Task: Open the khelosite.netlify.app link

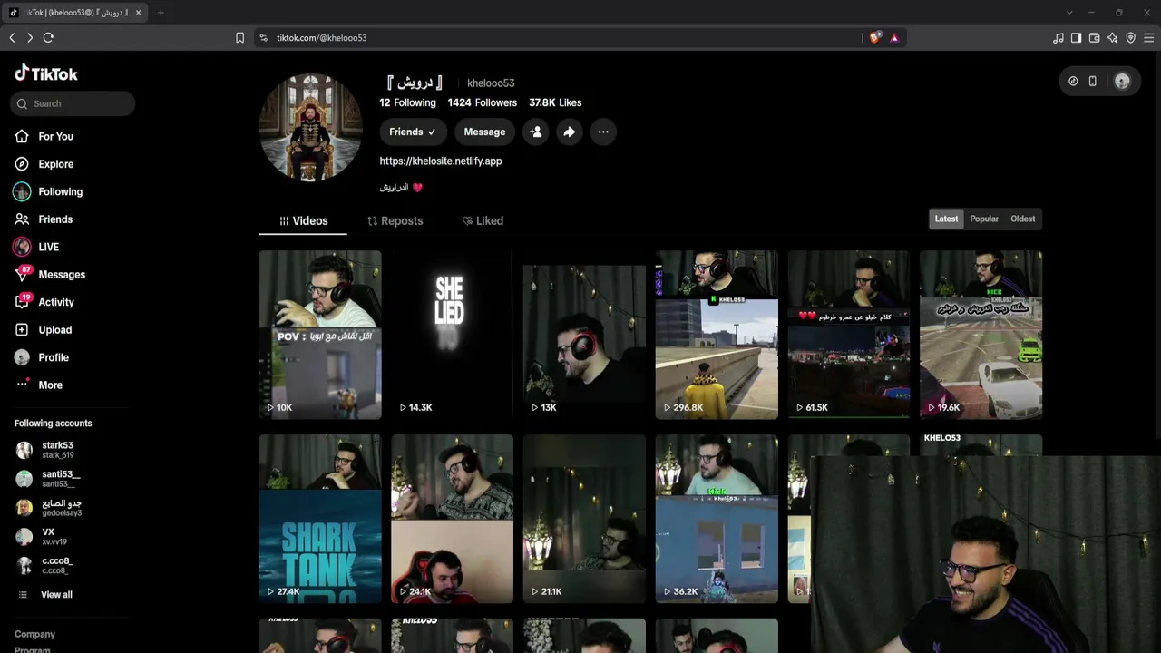Action: point(441,161)
